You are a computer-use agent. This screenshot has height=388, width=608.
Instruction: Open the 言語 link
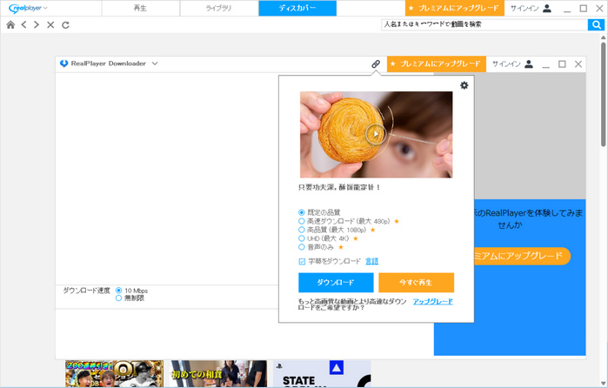(371, 261)
